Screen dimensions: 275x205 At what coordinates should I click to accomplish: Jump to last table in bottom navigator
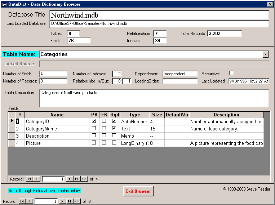click(x=70, y=201)
